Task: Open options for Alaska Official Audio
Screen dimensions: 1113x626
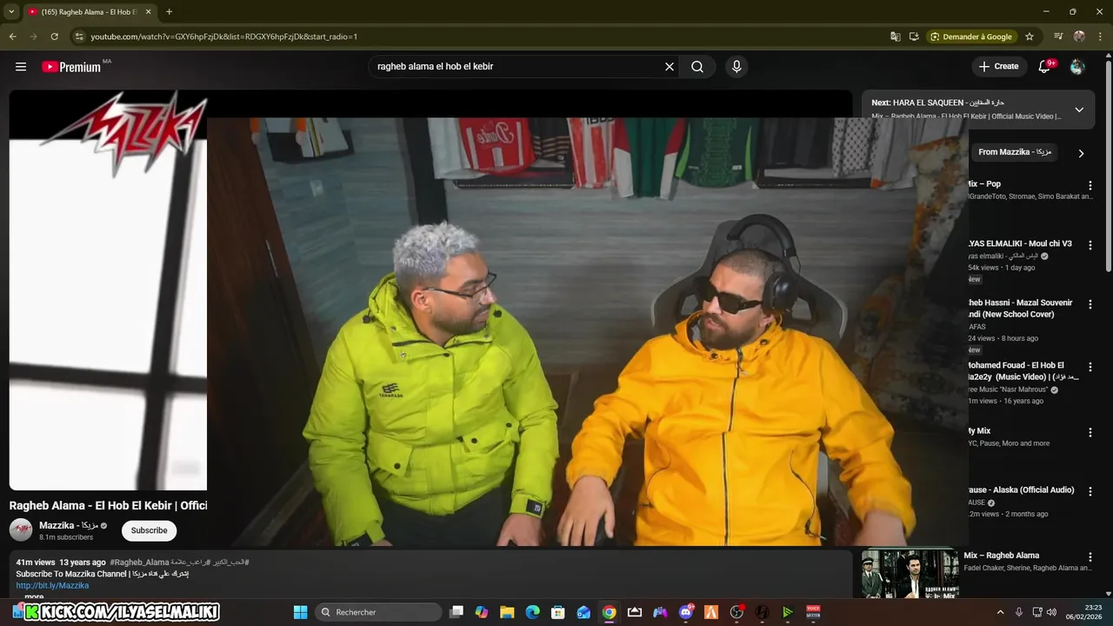Action: pos(1090,492)
